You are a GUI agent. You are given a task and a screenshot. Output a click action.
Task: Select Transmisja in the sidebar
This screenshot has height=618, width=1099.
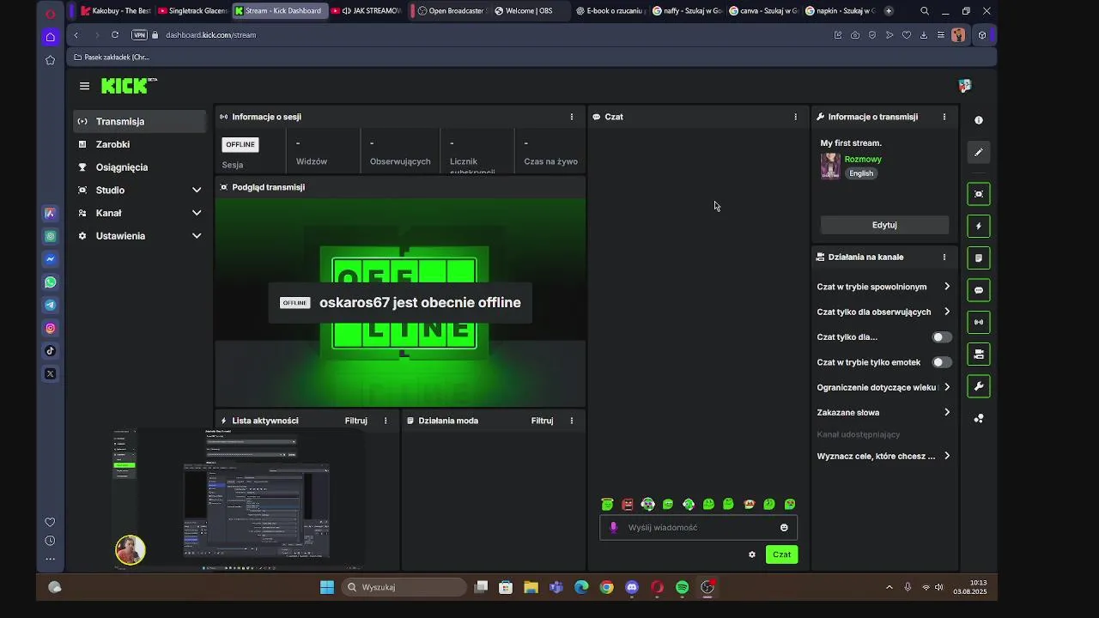141,122
